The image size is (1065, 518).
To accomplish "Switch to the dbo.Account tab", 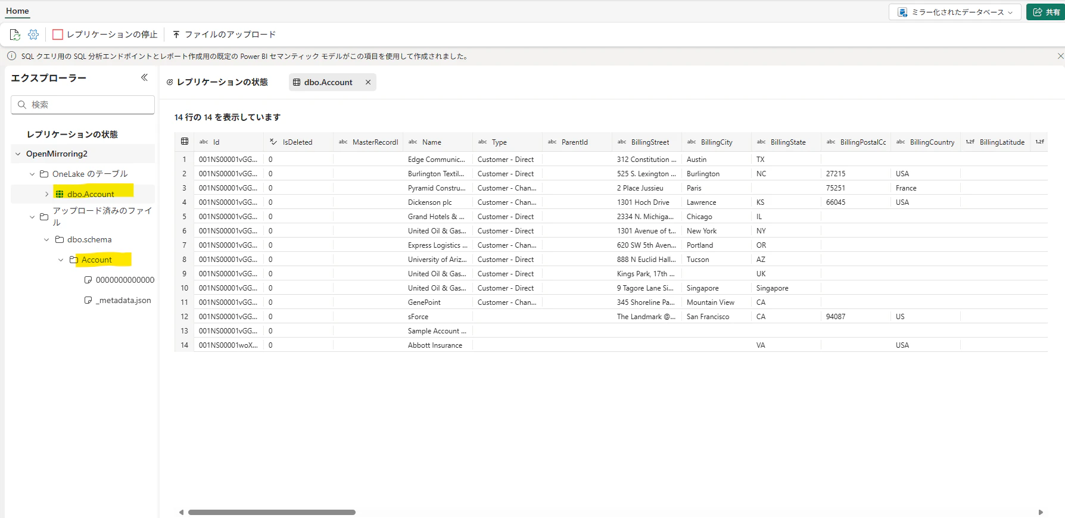I will (328, 82).
